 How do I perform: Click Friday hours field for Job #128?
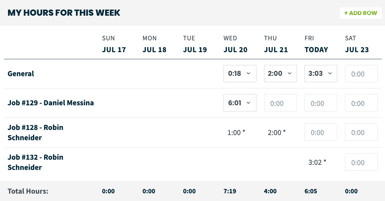click(321, 132)
